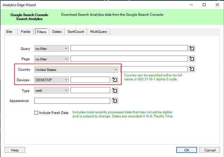Open the Type dropdown showing web

51,90
